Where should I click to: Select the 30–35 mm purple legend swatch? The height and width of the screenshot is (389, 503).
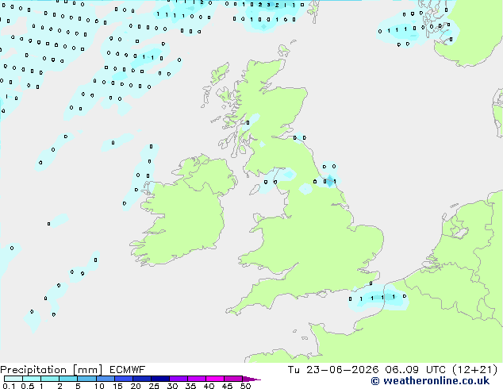pos(179,379)
